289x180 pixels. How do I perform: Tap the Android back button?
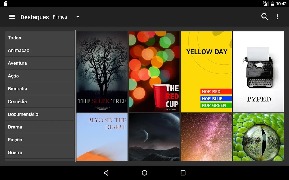coord(106,173)
